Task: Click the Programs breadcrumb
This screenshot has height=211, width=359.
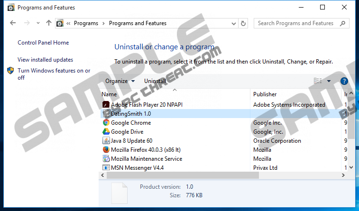Action: click(86, 23)
